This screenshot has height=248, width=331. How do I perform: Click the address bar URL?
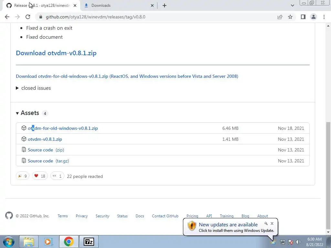point(95,17)
